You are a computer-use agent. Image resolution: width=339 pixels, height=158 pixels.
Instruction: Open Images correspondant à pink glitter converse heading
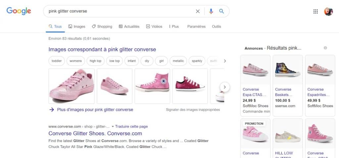tap(102, 49)
